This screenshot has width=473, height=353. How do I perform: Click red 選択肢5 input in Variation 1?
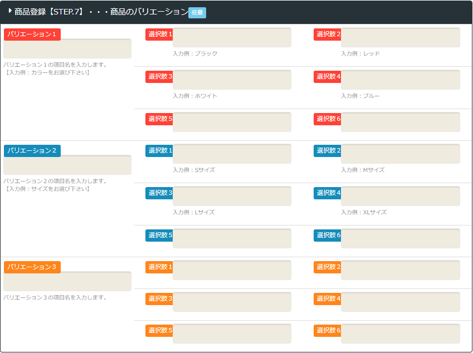[x=232, y=122]
